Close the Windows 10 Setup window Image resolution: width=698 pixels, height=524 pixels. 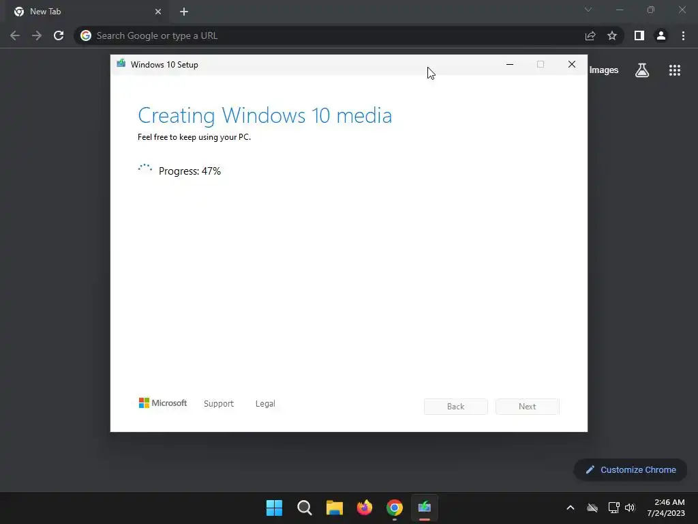[x=572, y=64]
